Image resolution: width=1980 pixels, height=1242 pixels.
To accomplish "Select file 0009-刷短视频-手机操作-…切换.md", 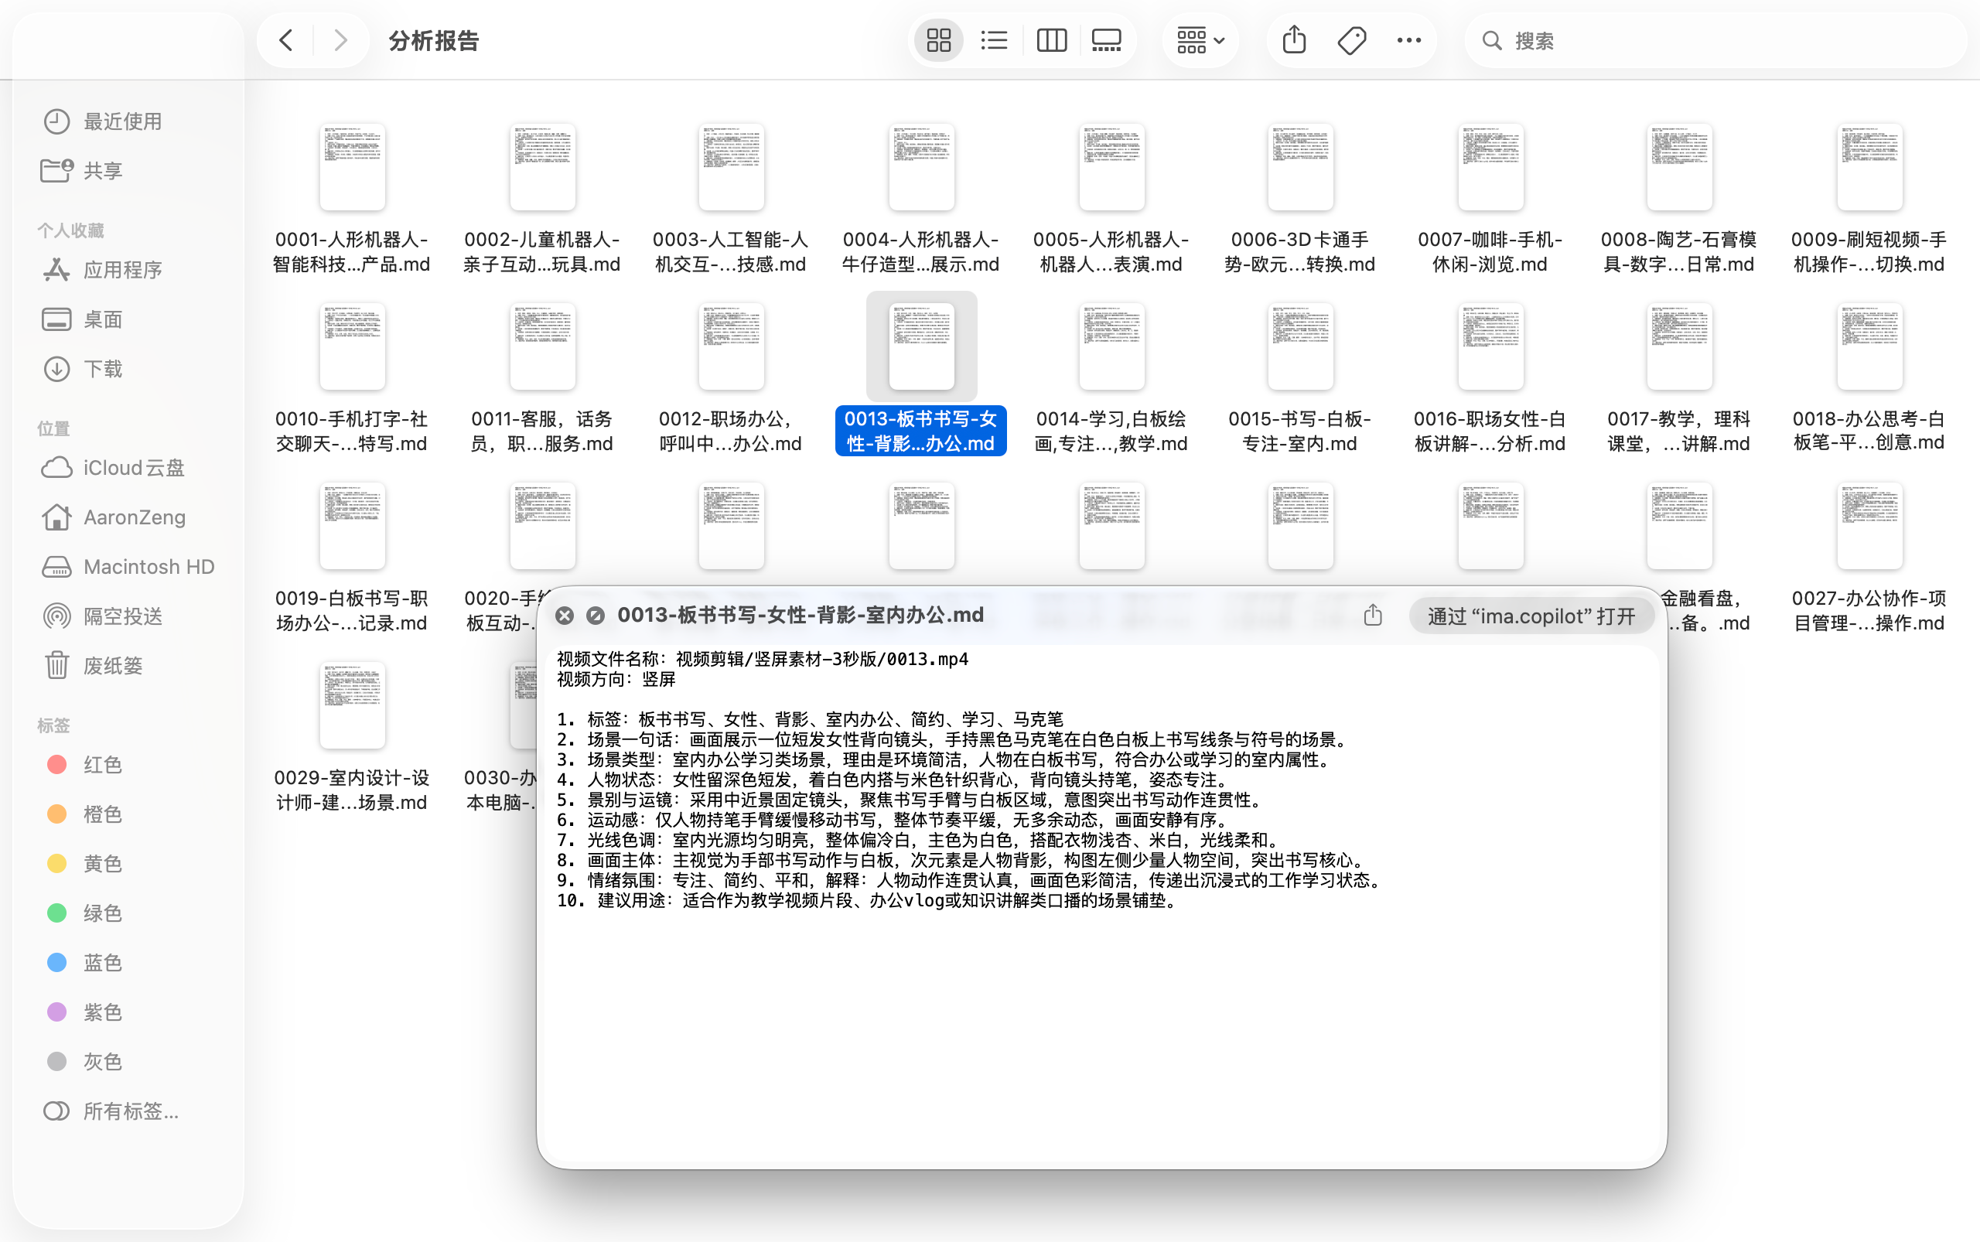I will pos(1869,199).
